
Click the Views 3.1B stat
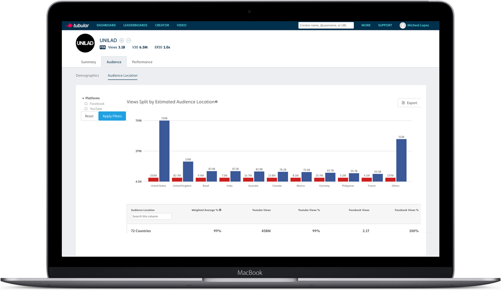pyautogui.click(x=116, y=48)
